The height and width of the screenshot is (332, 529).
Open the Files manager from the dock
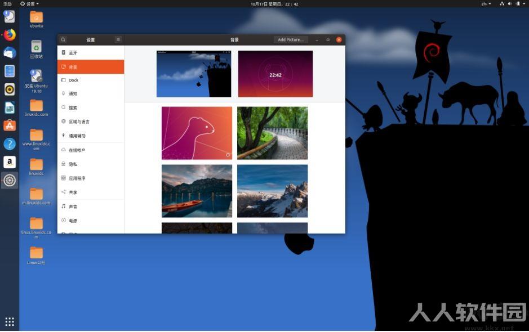pyautogui.click(x=10, y=71)
